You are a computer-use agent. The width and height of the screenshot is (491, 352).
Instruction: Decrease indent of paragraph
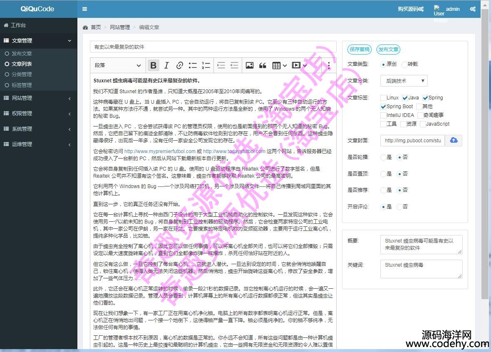coord(234,65)
